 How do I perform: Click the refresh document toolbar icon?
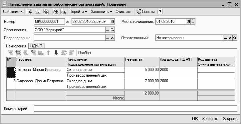[38, 12]
